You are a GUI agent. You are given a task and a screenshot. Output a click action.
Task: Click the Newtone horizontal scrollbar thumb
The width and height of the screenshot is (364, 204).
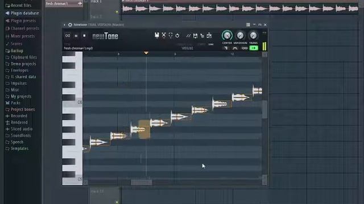(142, 182)
